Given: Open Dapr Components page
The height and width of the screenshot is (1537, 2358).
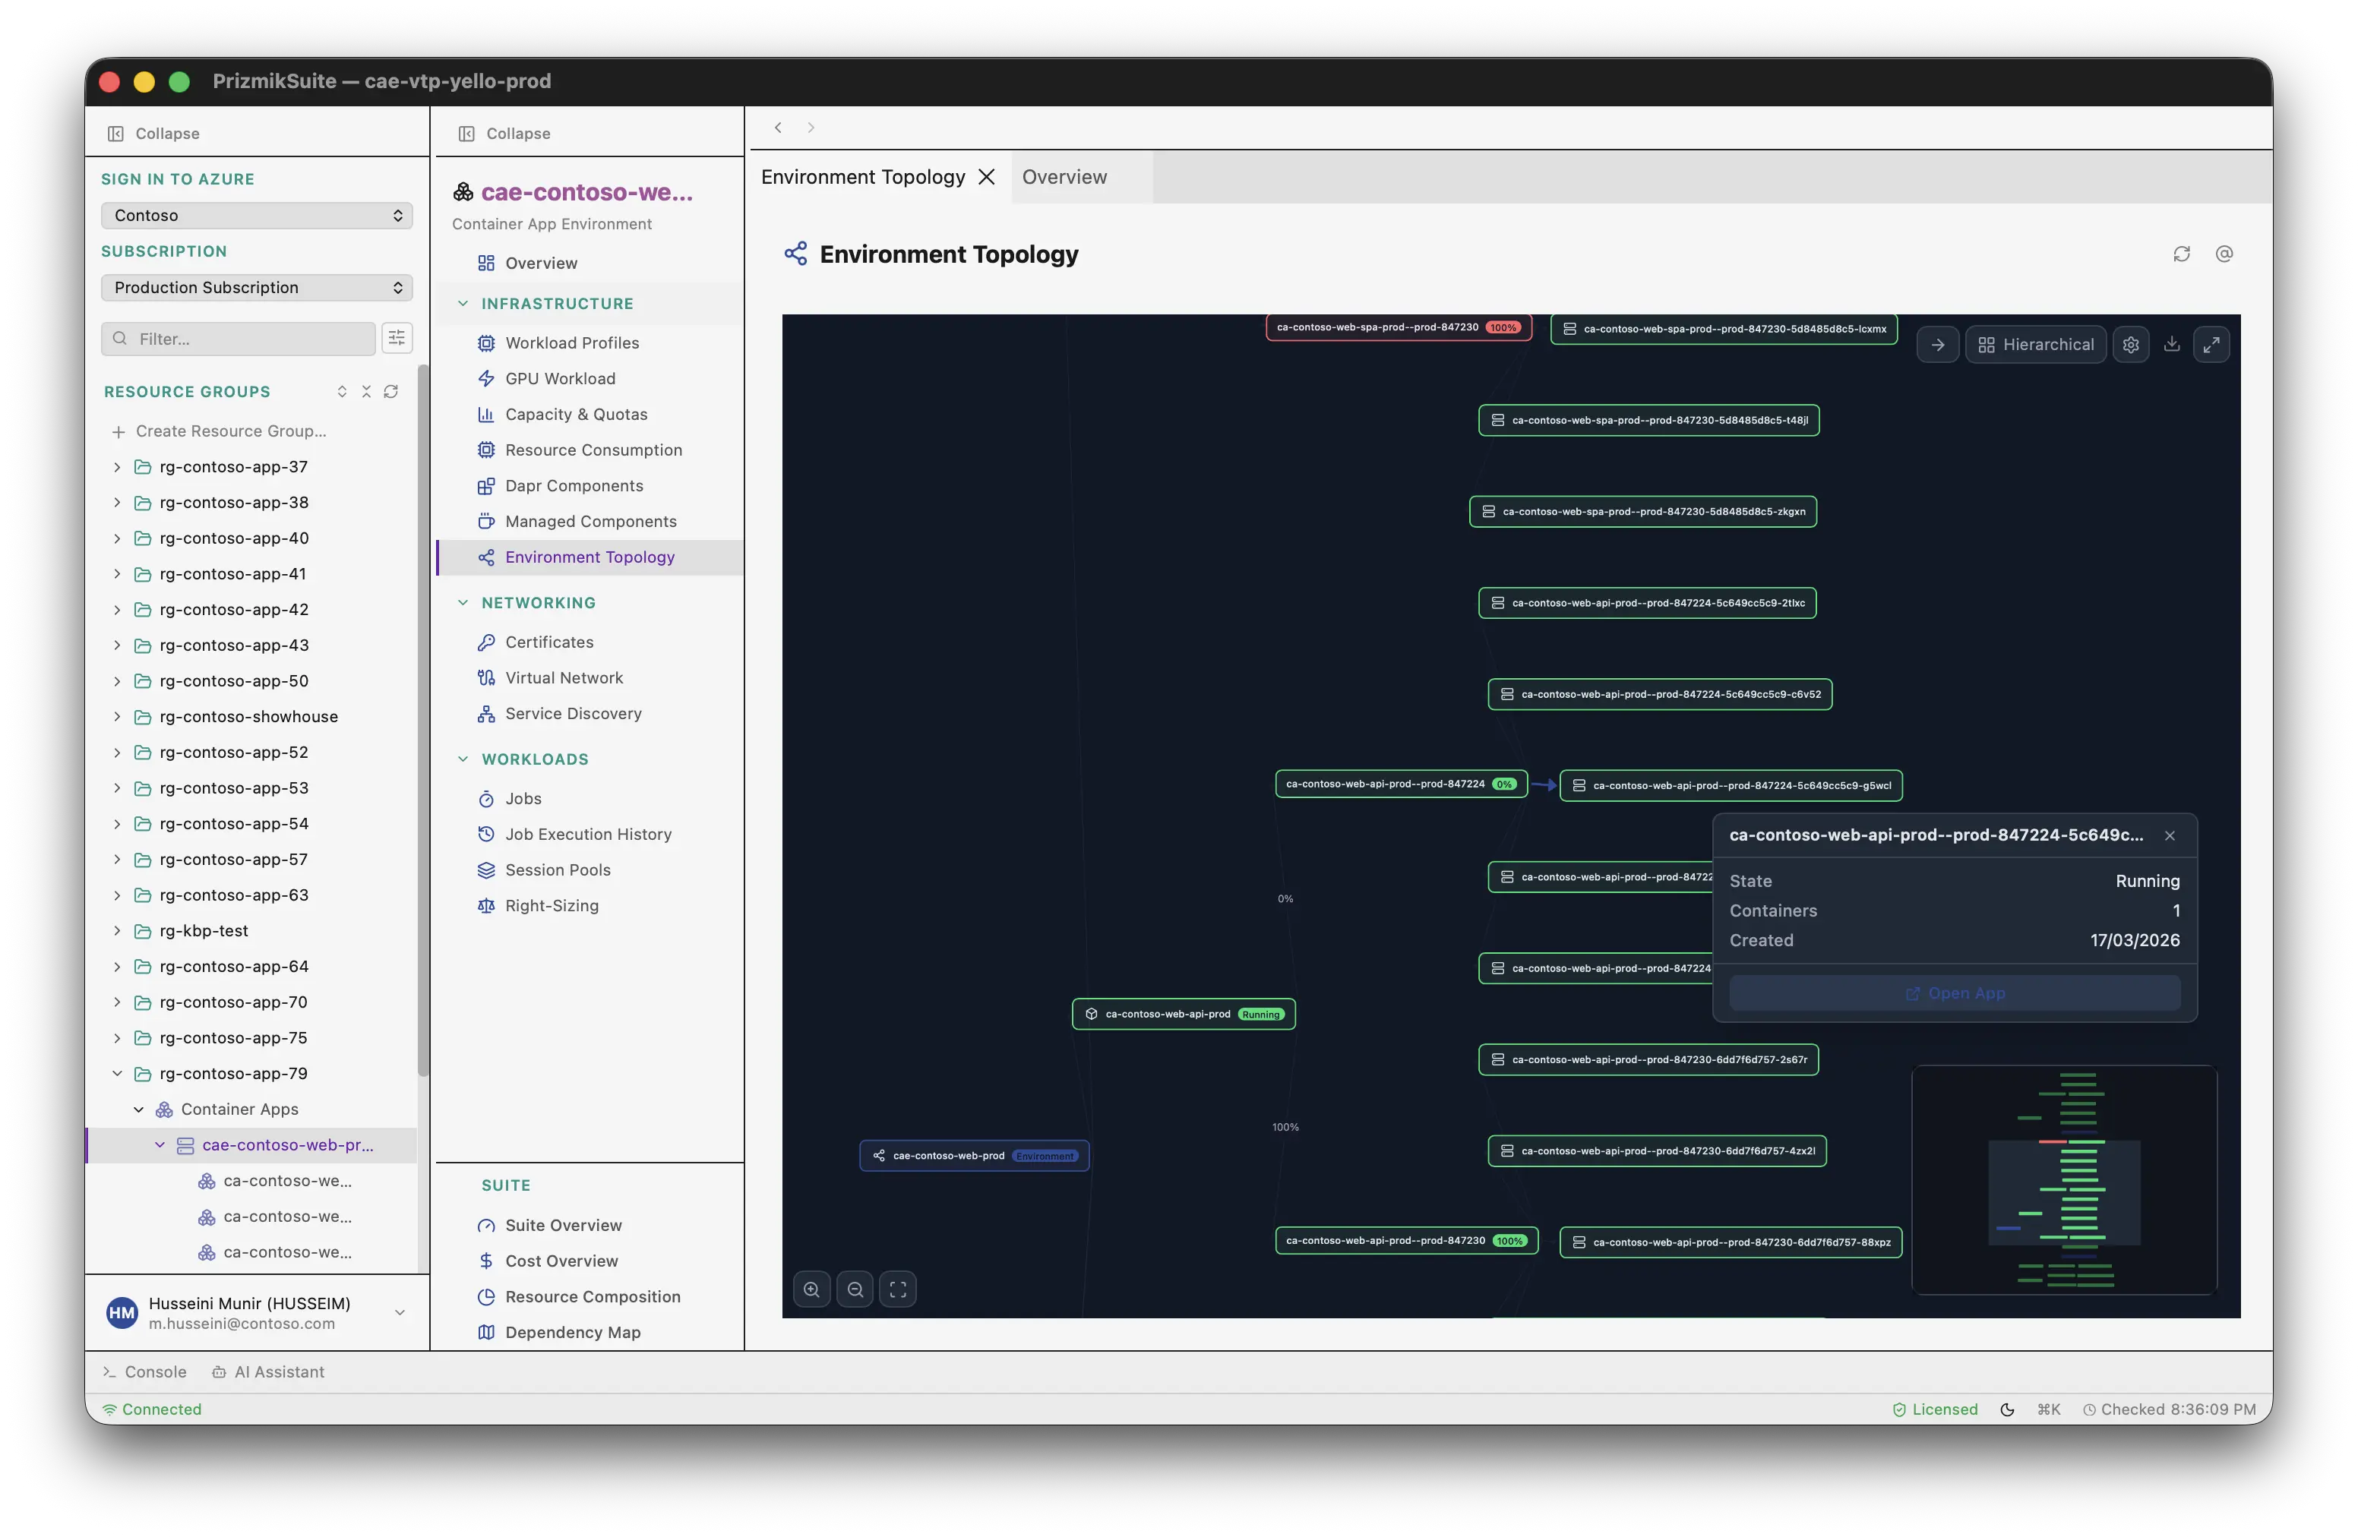Looking at the screenshot, I should (x=589, y=485).
